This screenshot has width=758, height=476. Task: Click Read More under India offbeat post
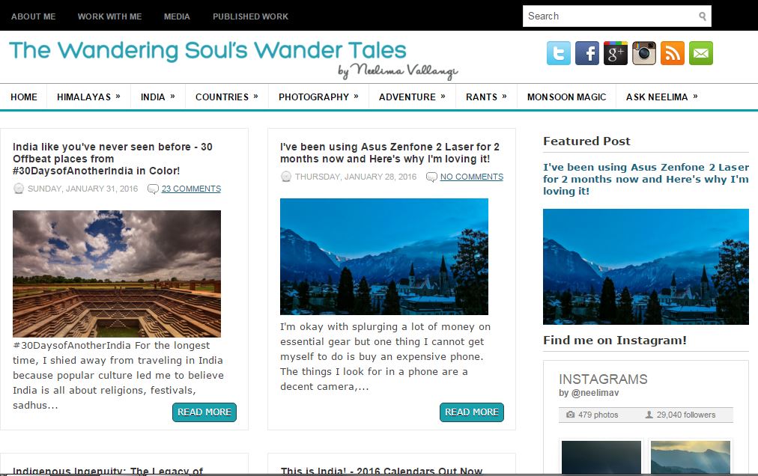point(204,412)
